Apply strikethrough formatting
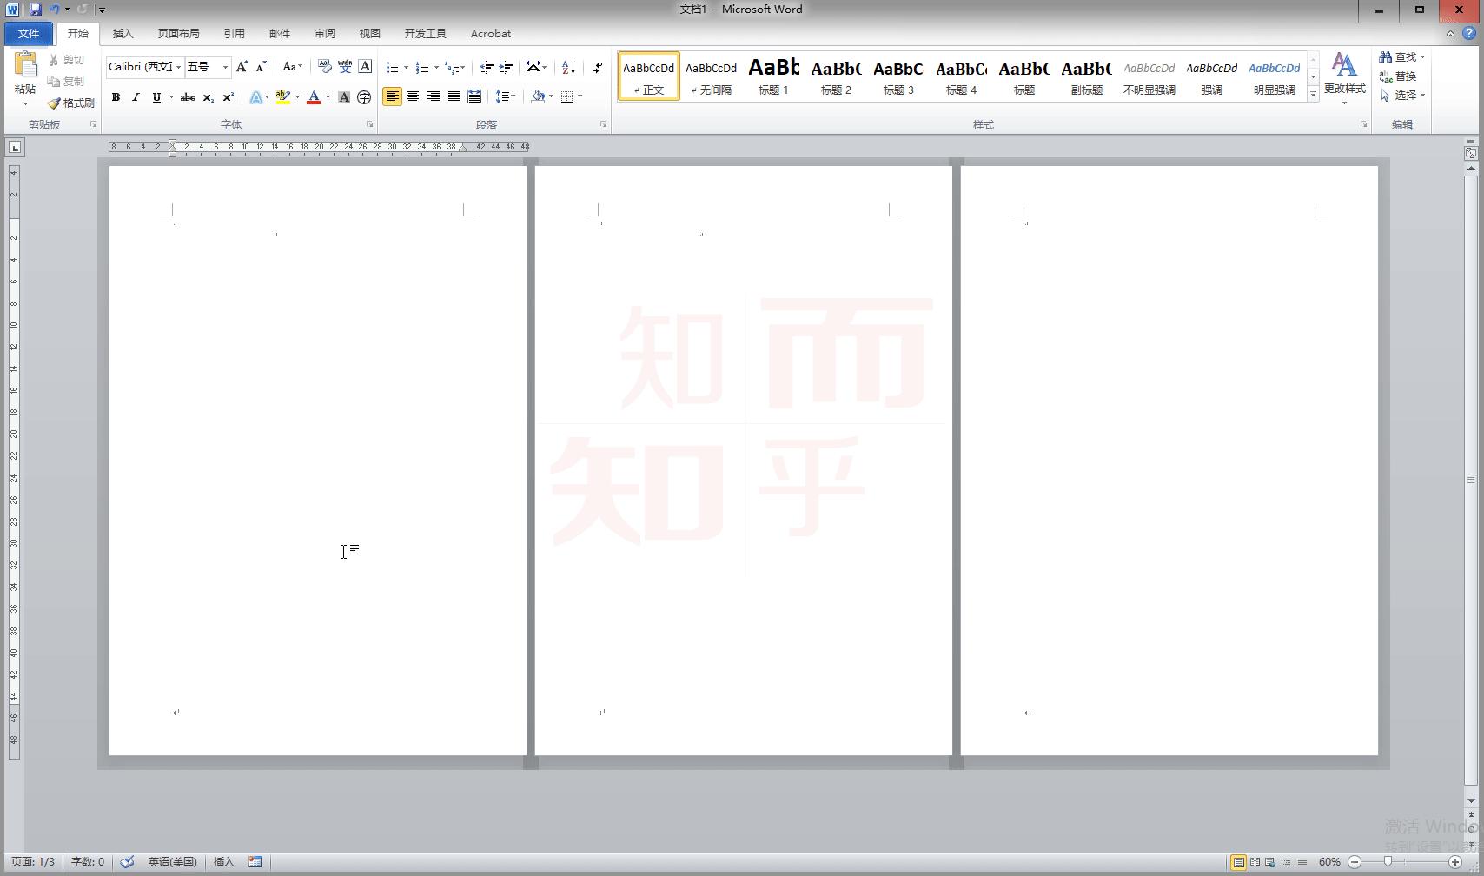 click(187, 97)
